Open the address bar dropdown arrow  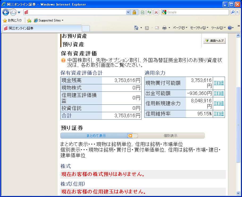tap(128, 12)
